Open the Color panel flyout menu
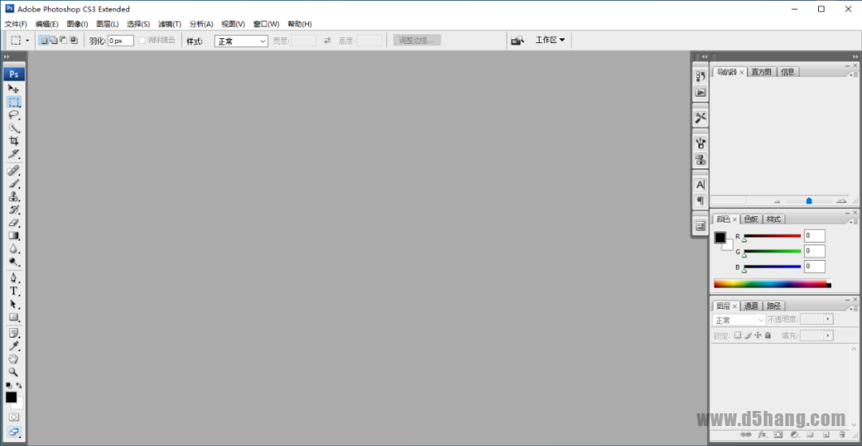The height and width of the screenshot is (446, 862). [x=854, y=221]
